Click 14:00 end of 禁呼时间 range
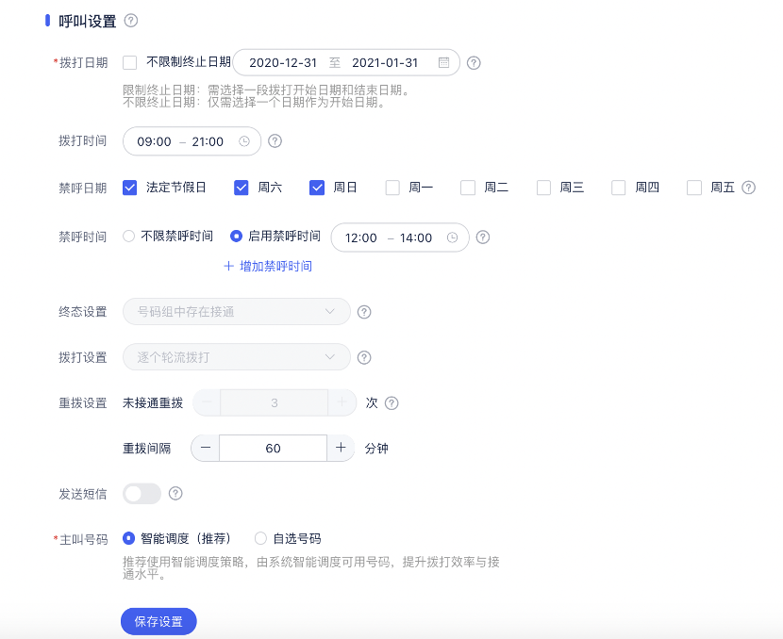 point(416,238)
